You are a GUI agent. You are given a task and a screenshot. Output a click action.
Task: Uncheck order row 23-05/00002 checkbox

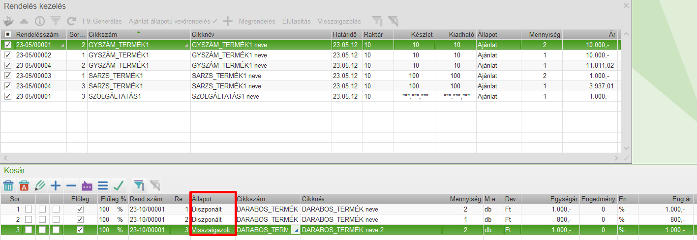(7, 55)
